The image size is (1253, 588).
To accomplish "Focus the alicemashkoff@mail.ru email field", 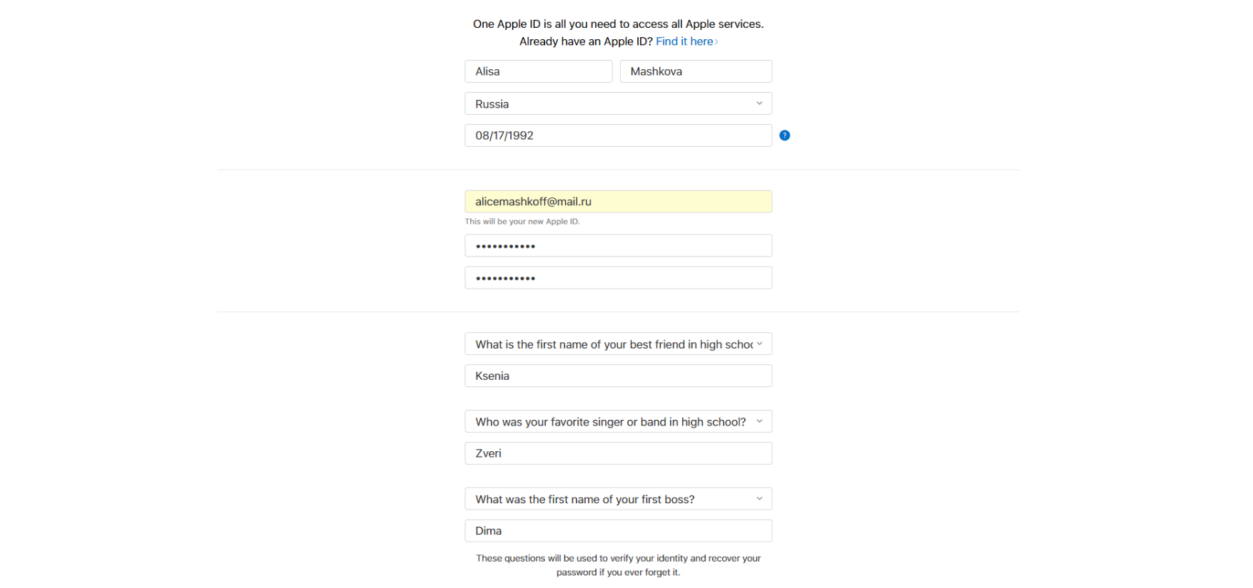I will tap(618, 202).
